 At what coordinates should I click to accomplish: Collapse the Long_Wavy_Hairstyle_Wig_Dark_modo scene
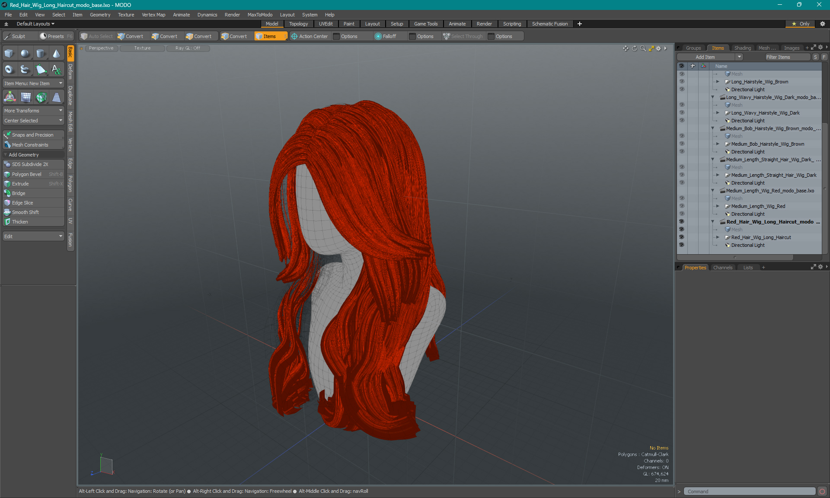tap(713, 97)
